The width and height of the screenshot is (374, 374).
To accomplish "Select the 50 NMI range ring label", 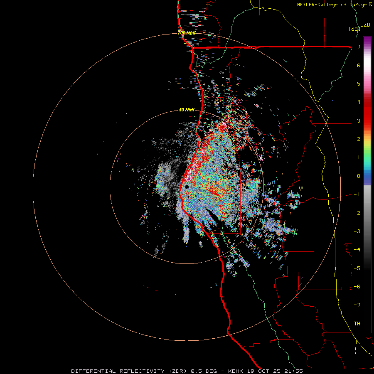I will click(x=187, y=110).
